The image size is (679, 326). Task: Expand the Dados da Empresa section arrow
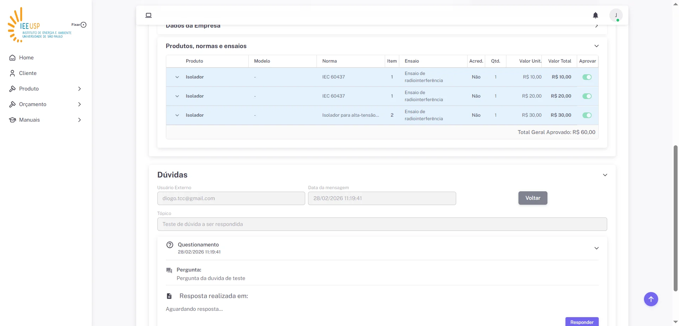click(x=597, y=26)
